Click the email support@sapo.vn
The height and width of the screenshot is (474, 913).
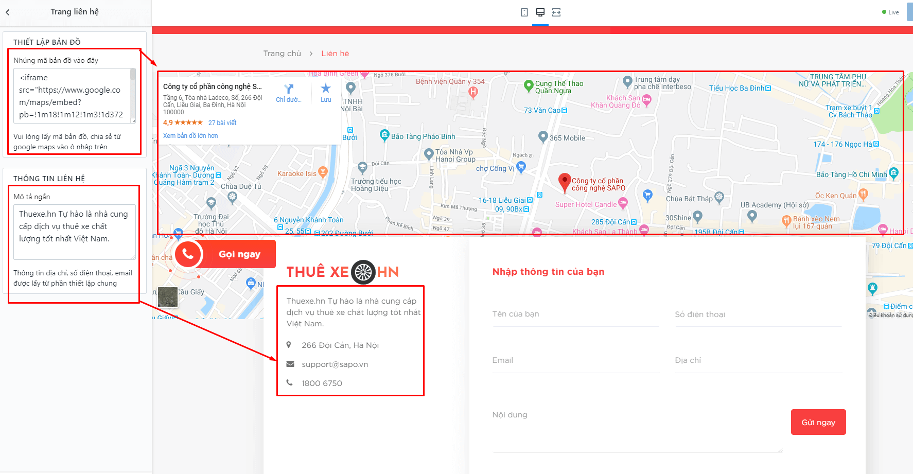tap(335, 364)
